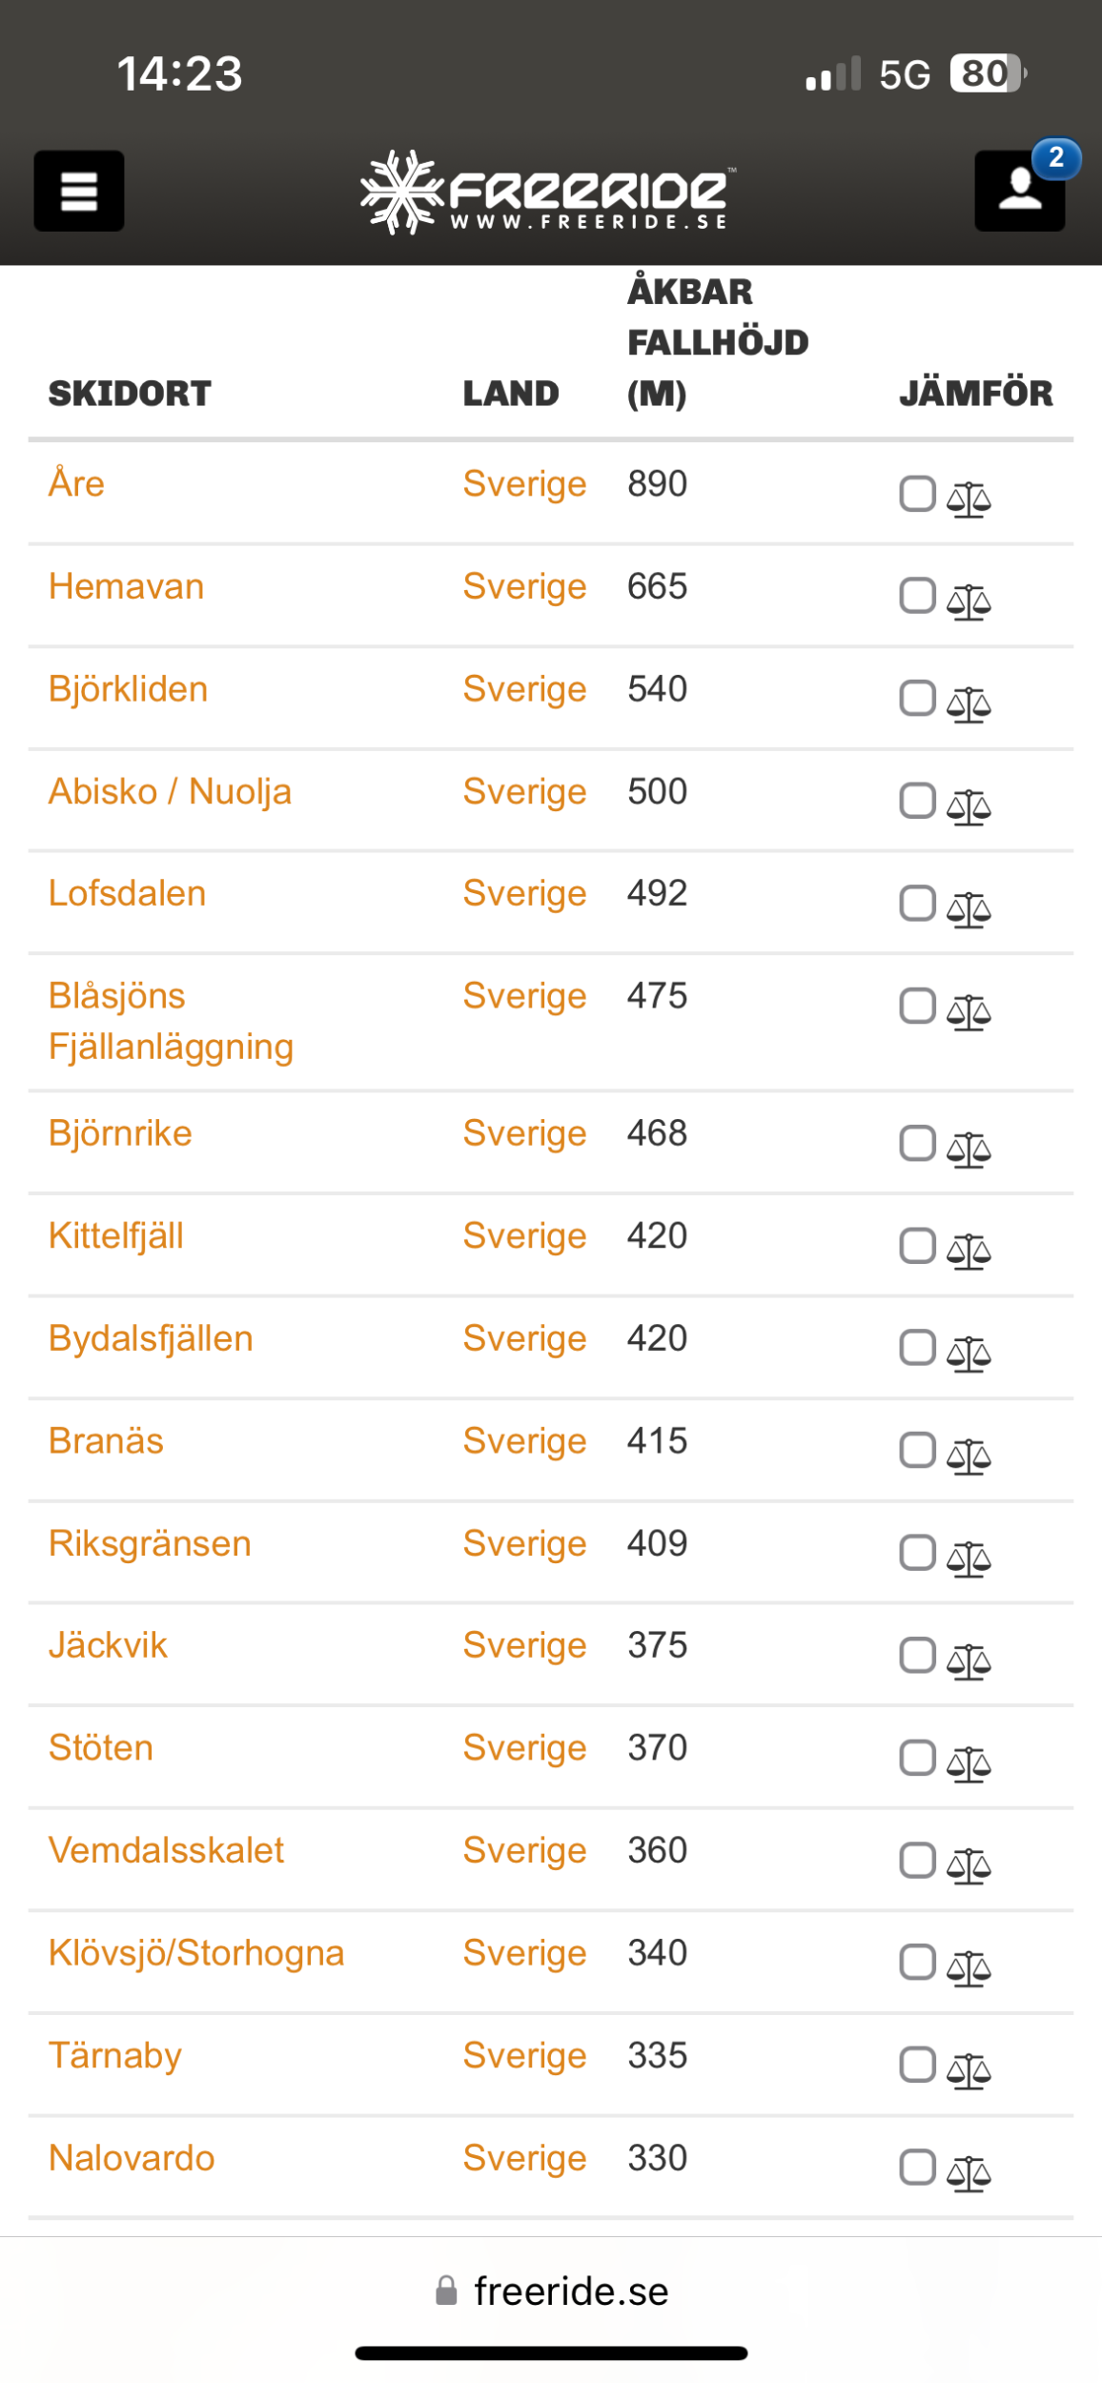Viewport: 1102px width, 2383px height.
Task: Open the Abisko / Nuolja resort link
Action: [x=170, y=792]
